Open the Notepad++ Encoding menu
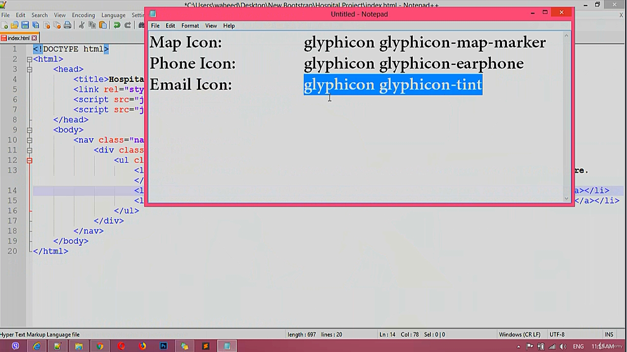Viewport: 627px width, 352px height. click(83, 15)
